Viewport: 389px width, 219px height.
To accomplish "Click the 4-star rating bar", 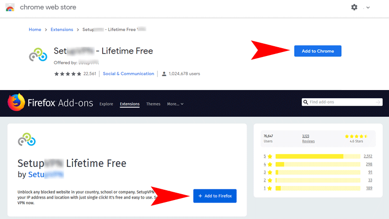I will click(x=318, y=164).
